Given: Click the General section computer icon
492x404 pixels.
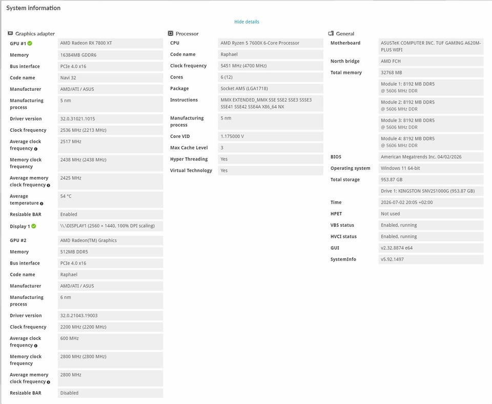Looking at the screenshot, I should pyautogui.click(x=331, y=33).
